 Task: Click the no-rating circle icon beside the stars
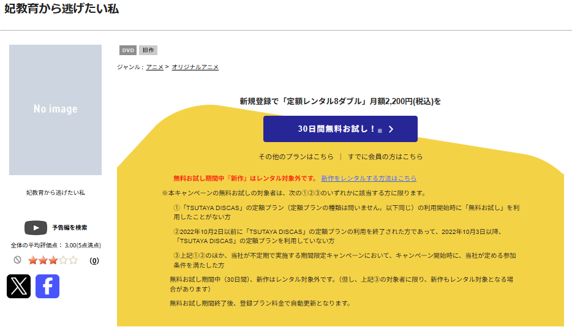[x=18, y=260]
